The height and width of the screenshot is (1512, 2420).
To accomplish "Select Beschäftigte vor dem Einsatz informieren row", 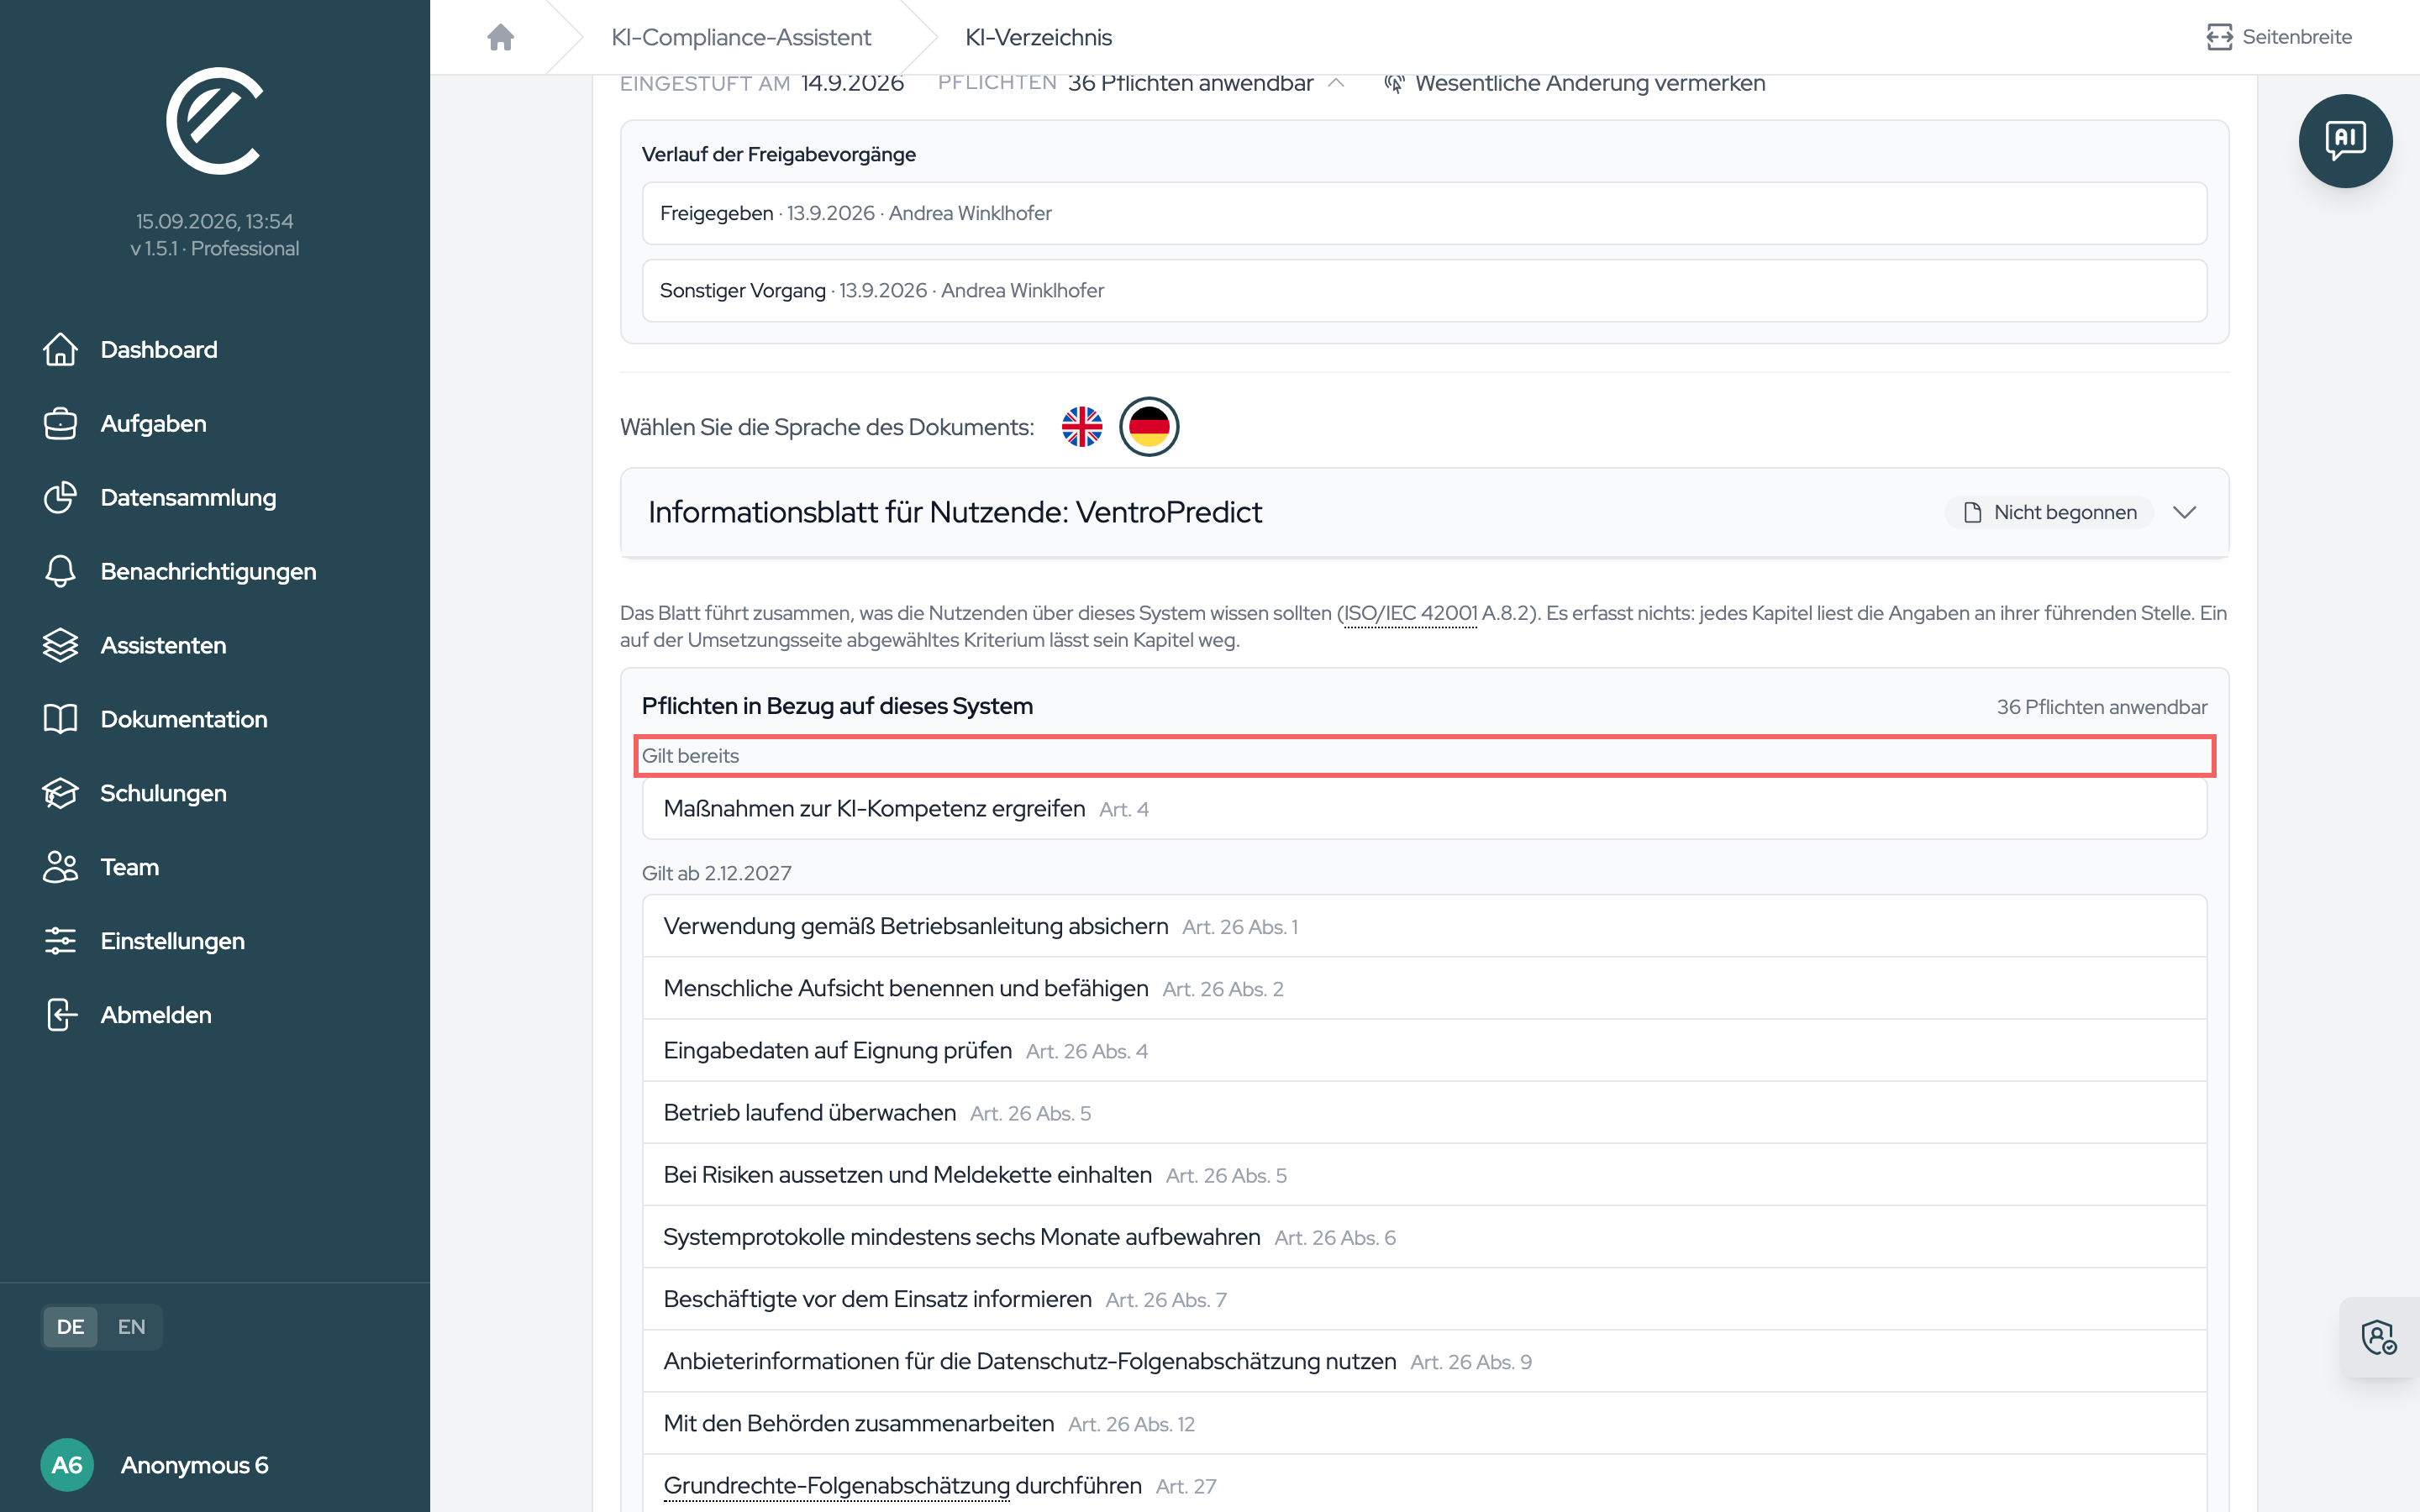I will 1424,1298.
